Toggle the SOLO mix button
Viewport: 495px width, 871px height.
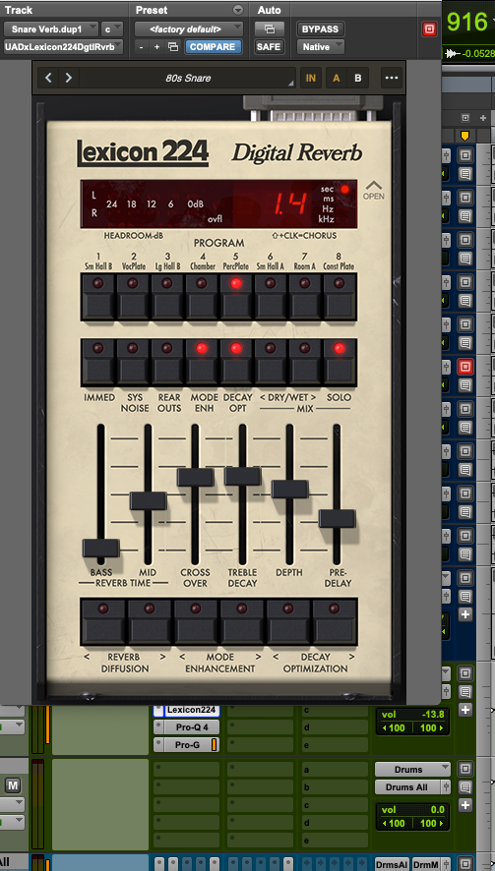coord(340,362)
